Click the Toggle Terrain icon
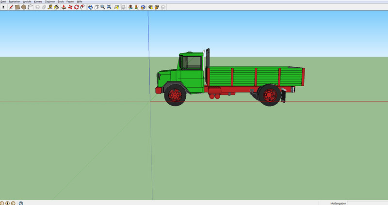This screenshot has width=388, height=205. tap(123, 7)
